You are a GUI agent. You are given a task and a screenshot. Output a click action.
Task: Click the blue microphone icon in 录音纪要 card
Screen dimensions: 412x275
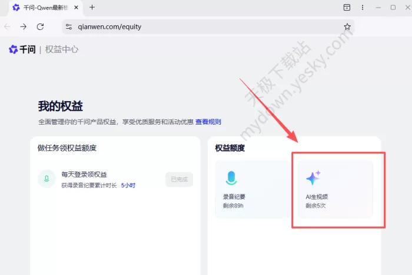(x=231, y=178)
